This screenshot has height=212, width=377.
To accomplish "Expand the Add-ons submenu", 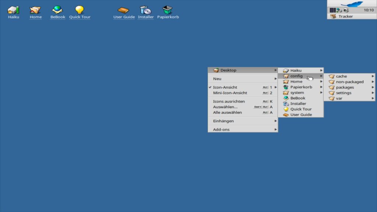I will pyautogui.click(x=243, y=130).
